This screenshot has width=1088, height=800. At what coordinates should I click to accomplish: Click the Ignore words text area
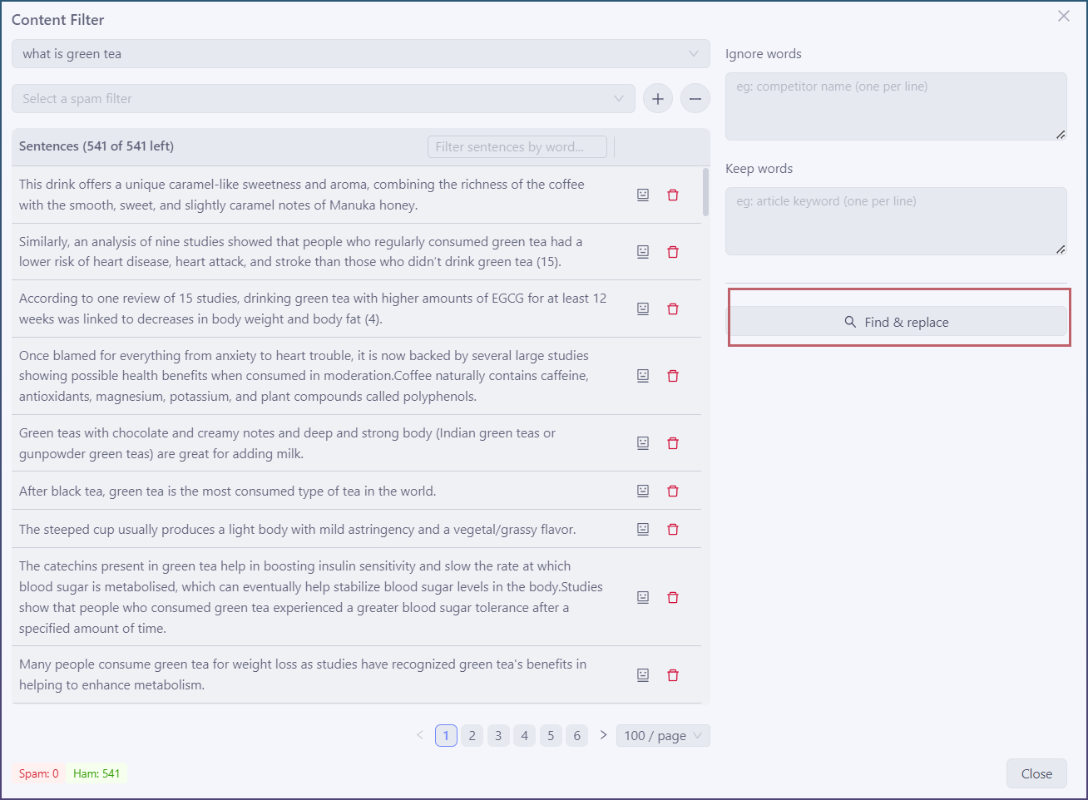[x=896, y=106]
